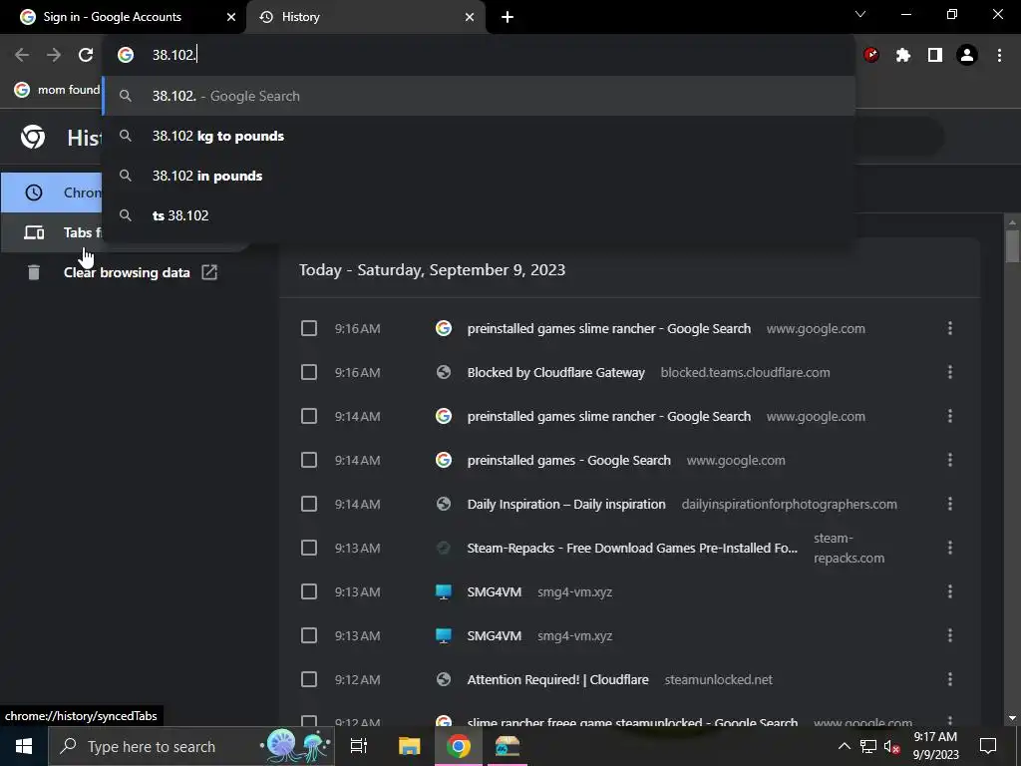1021x766 pixels.
Task: Click the Chrome logo on History page
Action: pos(33,137)
